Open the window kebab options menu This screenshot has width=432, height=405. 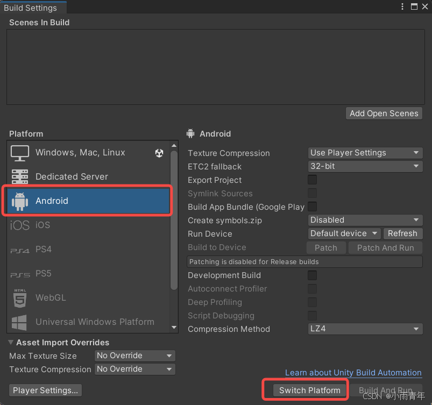coord(402,6)
